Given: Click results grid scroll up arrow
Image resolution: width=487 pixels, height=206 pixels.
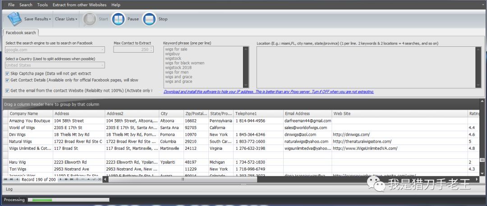Looking at the screenshot, I should click(x=482, y=101).
